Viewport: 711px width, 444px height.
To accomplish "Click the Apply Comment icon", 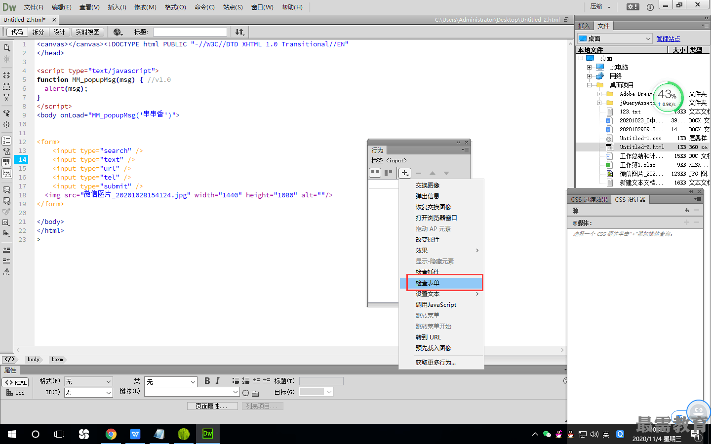I will click(7, 189).
